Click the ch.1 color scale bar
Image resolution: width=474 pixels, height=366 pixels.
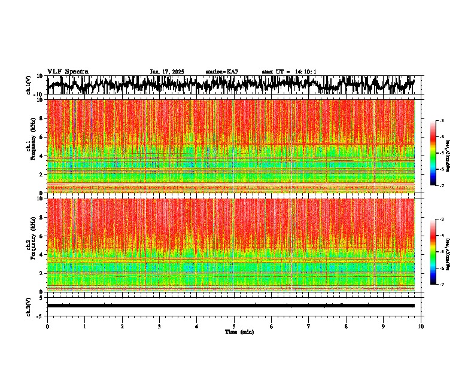tap(433, 153)
